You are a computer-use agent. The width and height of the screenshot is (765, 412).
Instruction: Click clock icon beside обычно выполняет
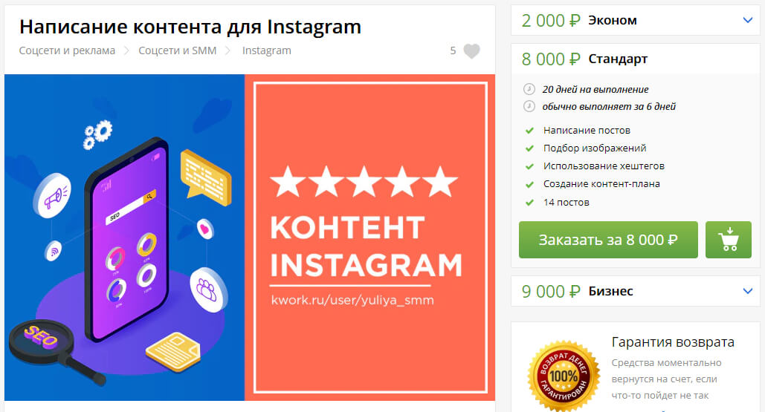529,106
